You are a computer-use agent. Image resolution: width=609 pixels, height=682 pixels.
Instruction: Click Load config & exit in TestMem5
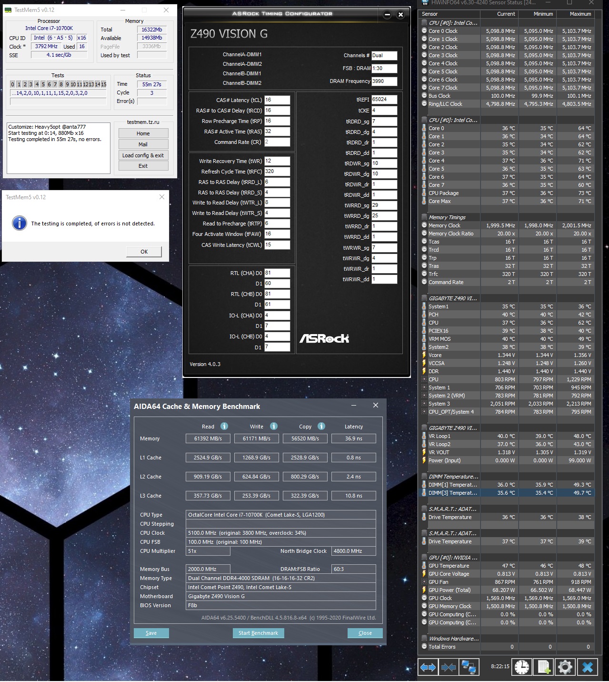143,155
